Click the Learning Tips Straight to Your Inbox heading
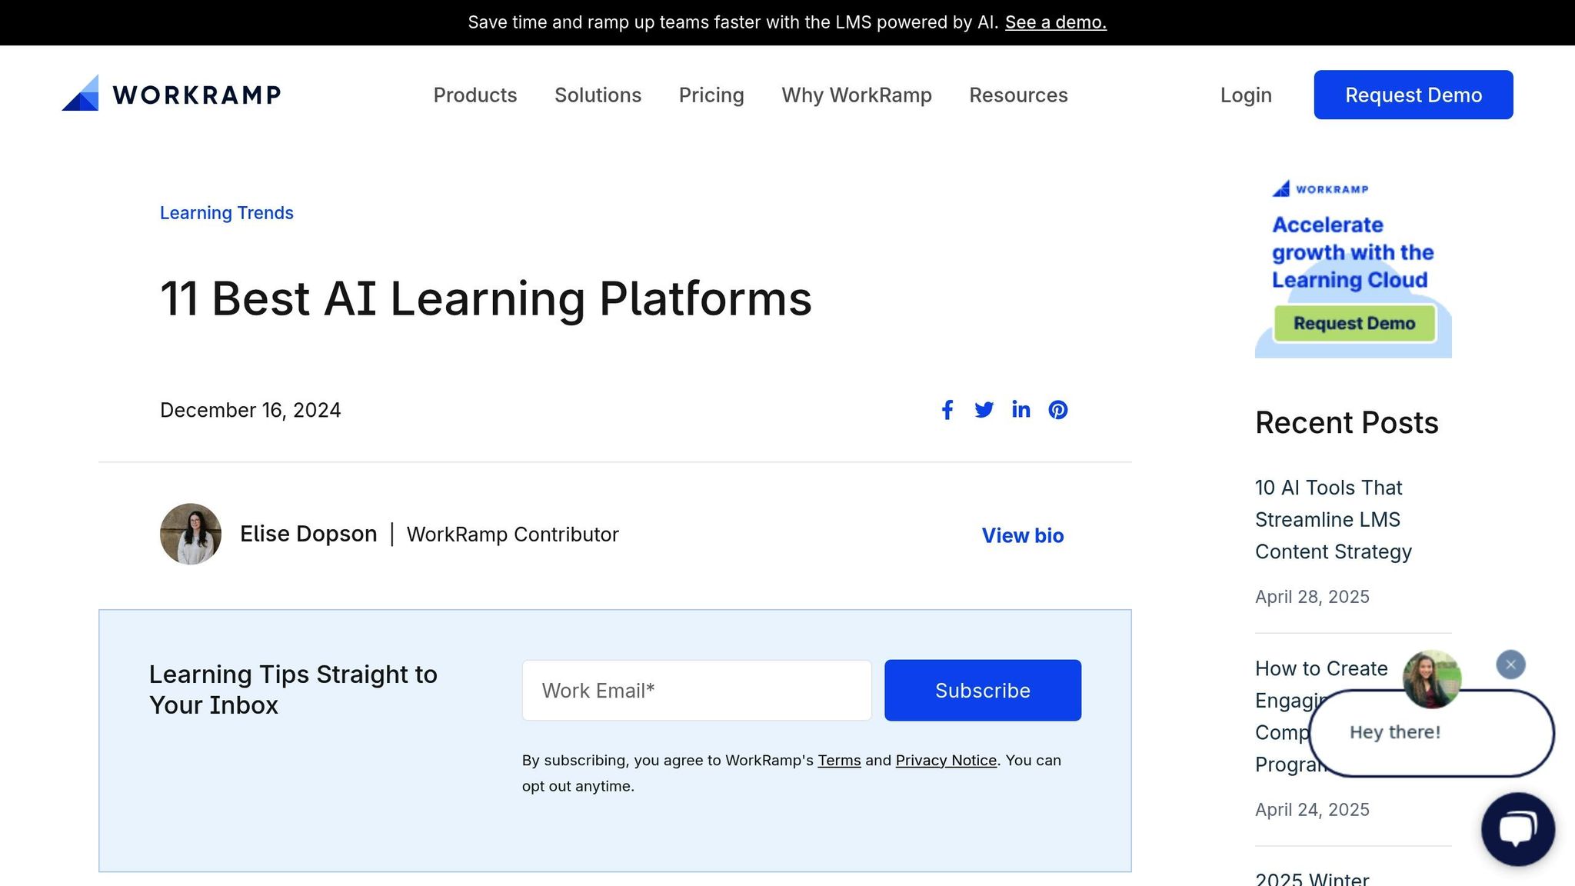 click(x=293, y=690)
